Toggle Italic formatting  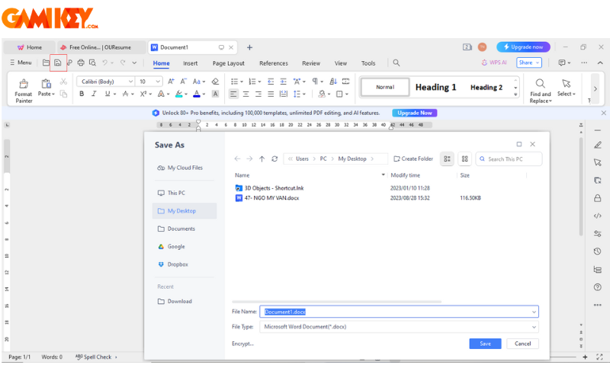pos(94,94)
